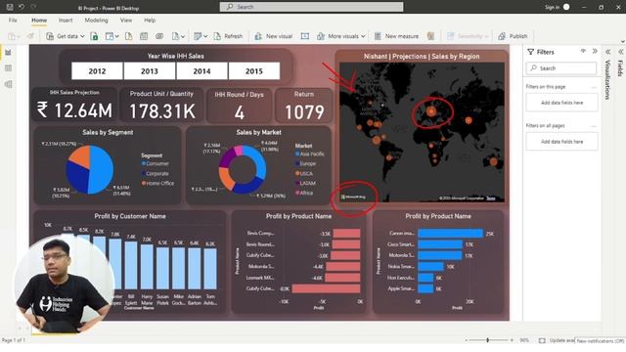This screenshot has width=626, height=352.
Task: Select year 2013 in slicer
Action: 150,71
